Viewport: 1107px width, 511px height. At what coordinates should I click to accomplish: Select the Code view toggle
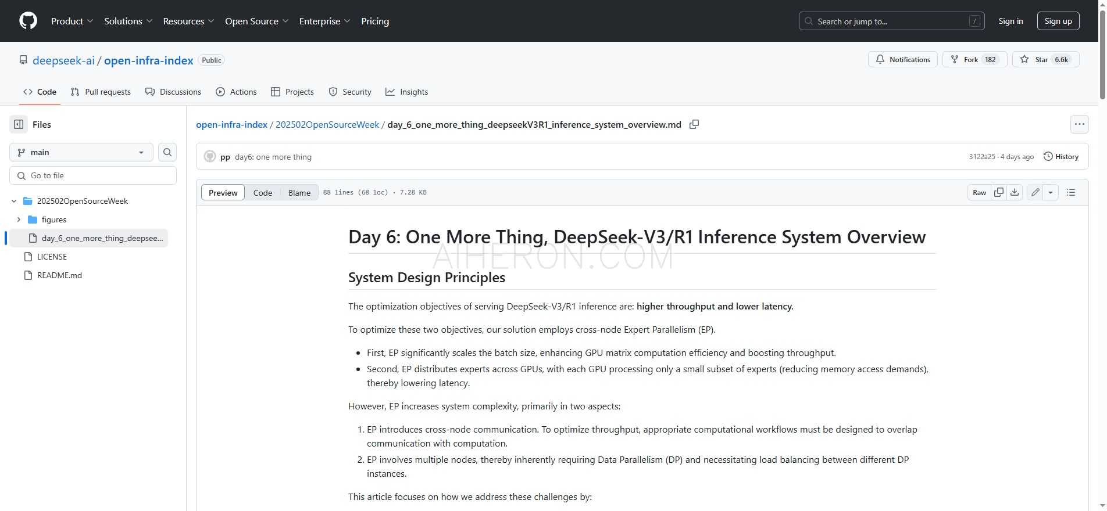(262, 193)
